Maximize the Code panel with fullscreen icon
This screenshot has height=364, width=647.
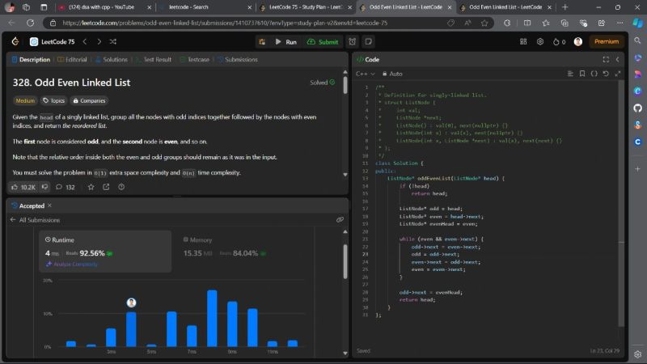click(x=606, y=59)
